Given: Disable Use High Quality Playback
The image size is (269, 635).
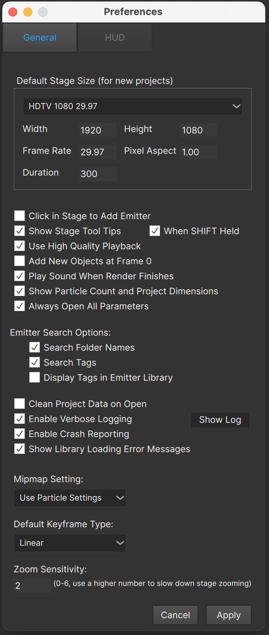Looking at the screenshot, I should (20, 246).
